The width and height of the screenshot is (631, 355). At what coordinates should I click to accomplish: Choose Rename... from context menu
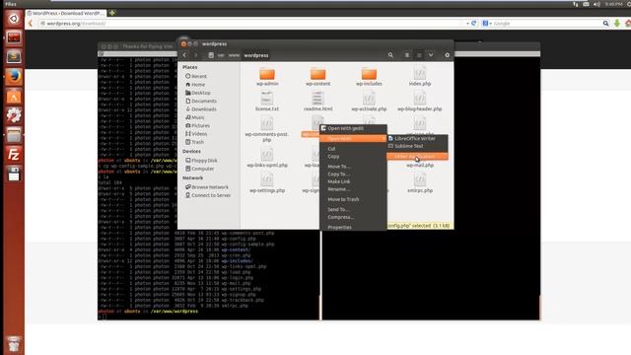click(x=353, y=189)
